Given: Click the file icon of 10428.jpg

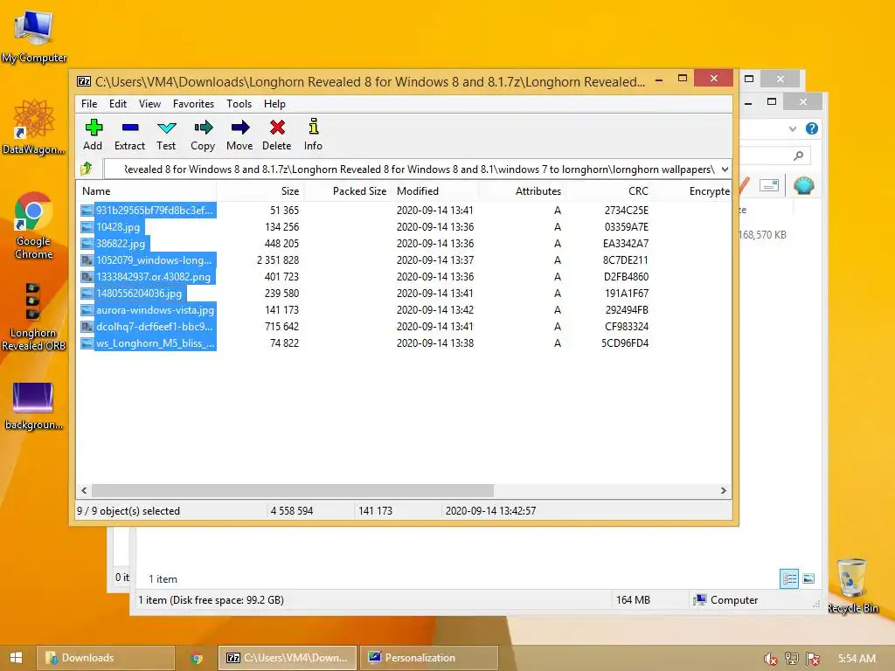Looking at the screenshot, I should click(87, 226).
